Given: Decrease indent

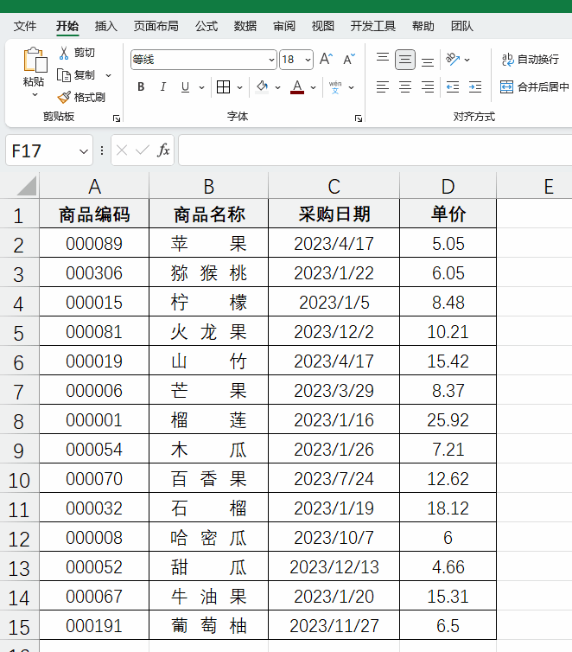Looking at the screenshot, I should 453,87.
